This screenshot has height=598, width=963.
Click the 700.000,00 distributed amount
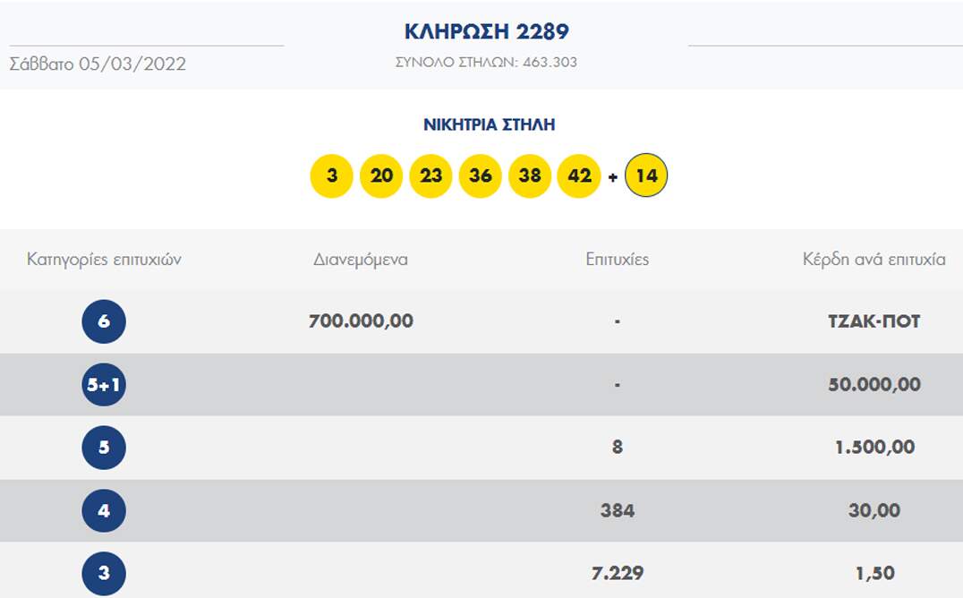[x=361, y=321]
